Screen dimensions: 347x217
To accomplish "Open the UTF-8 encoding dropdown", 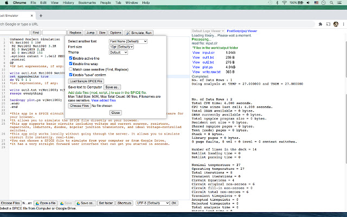I will coord(152,203).
